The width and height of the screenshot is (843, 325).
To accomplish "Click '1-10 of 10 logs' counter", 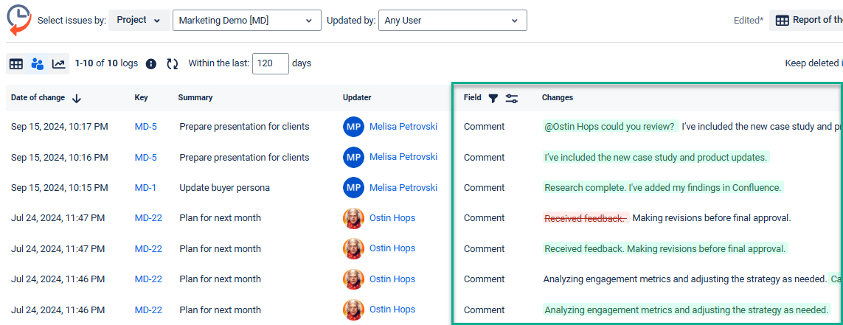I will 106,63.
